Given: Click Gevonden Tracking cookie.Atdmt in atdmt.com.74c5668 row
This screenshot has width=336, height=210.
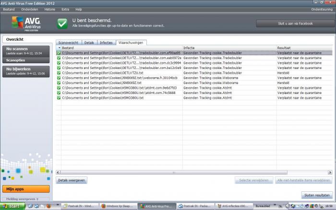Looking at the screenshot, I should [x=207, y=93].
